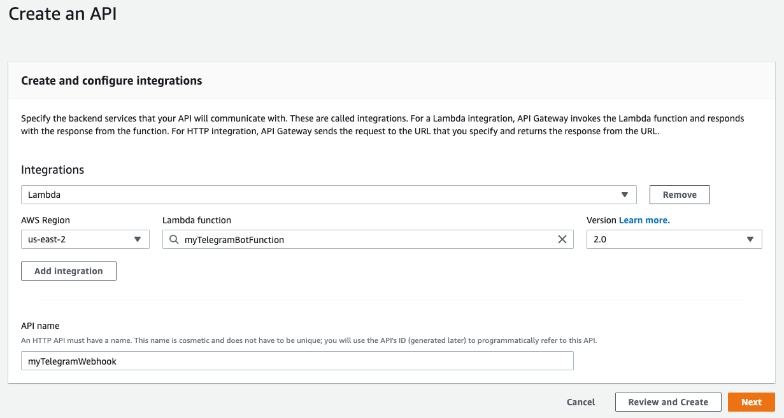The height and width of the screenshot is (418, 784).
Task: Click the chevron on the Lambda integration type selector
Action: (626, 195)
